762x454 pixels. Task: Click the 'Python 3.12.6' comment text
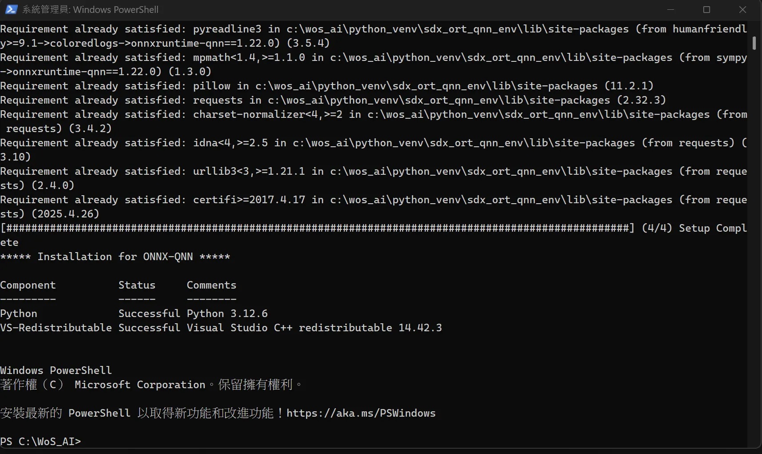pos(227,313)
